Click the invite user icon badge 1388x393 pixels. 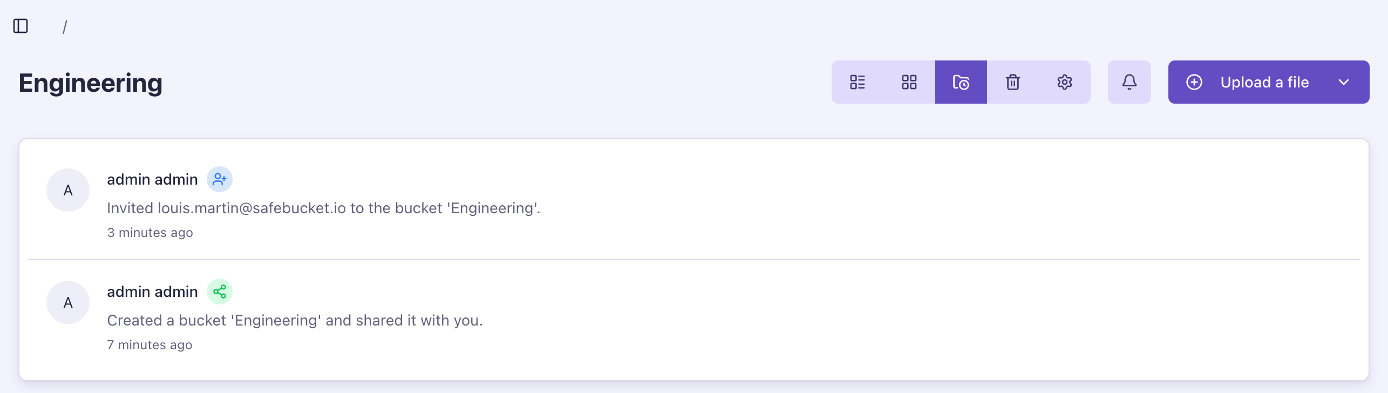tap(219, 179)
